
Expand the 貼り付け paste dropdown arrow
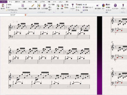click(x=3, y=10)
